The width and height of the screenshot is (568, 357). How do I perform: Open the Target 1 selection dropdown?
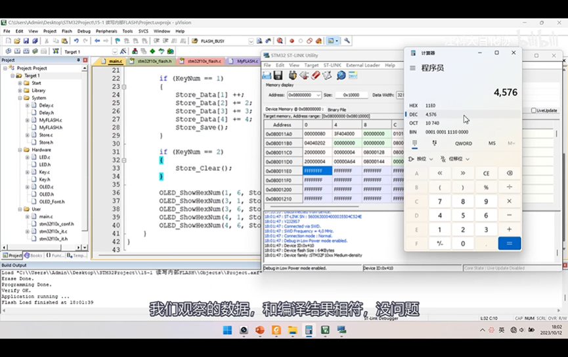tap(115, 51)
